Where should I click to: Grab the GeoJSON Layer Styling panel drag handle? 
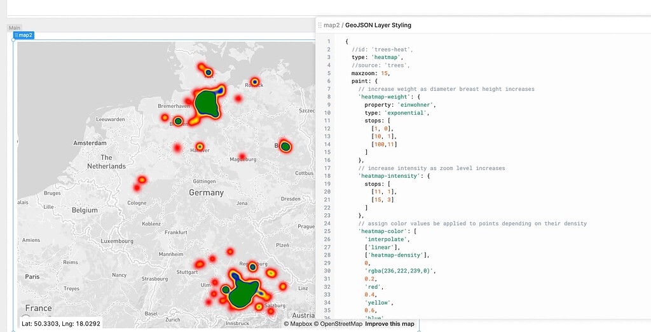click(x=320, y=25)
